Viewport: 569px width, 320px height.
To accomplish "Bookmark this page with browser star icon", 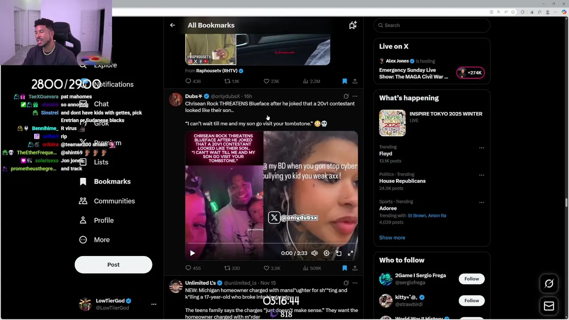I will (x=513, y=12).
